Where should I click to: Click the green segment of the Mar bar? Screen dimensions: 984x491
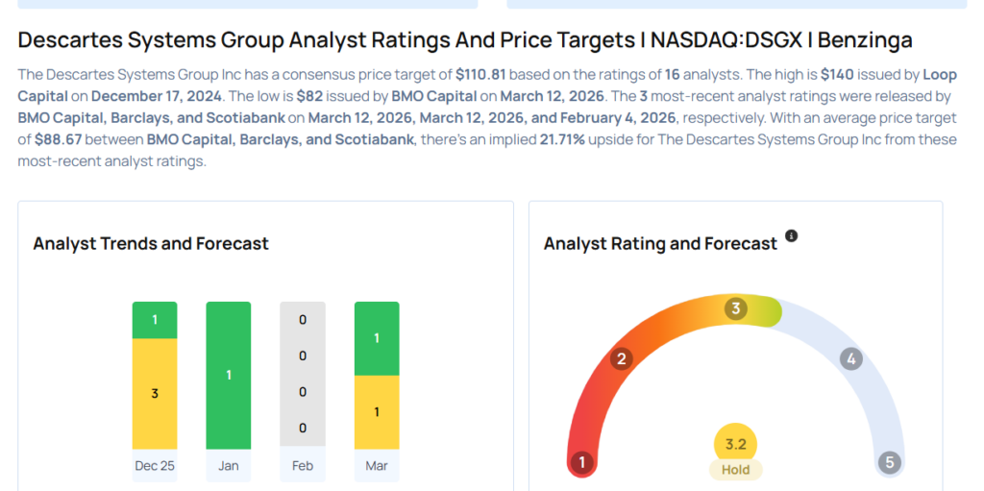pyautogui.click(x=377, y=338)
